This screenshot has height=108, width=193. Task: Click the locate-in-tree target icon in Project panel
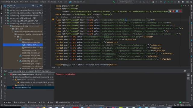point(33,6)
